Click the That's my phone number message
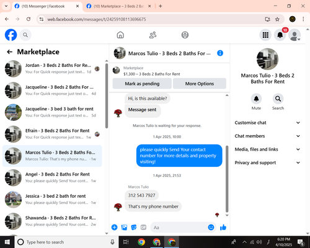The image size is (310, 248). tap(153, 206)
